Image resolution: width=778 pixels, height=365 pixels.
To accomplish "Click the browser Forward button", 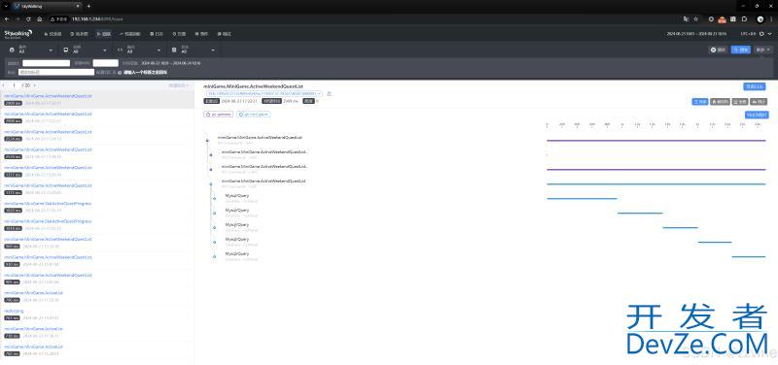I will click(x=18, y=18).
